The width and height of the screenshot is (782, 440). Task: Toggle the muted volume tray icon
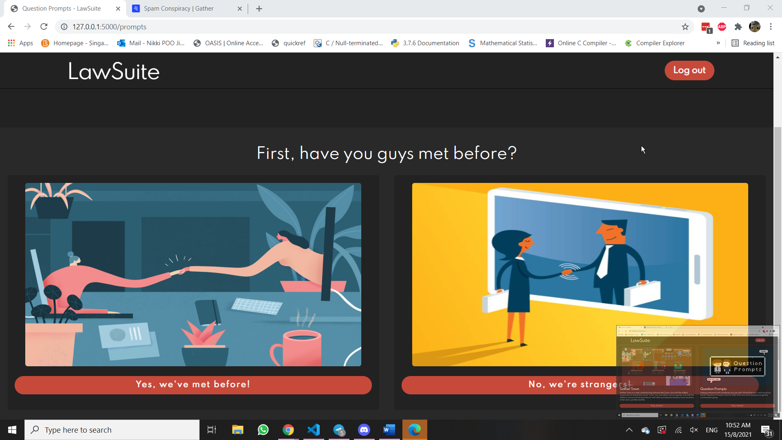(694, 430)
